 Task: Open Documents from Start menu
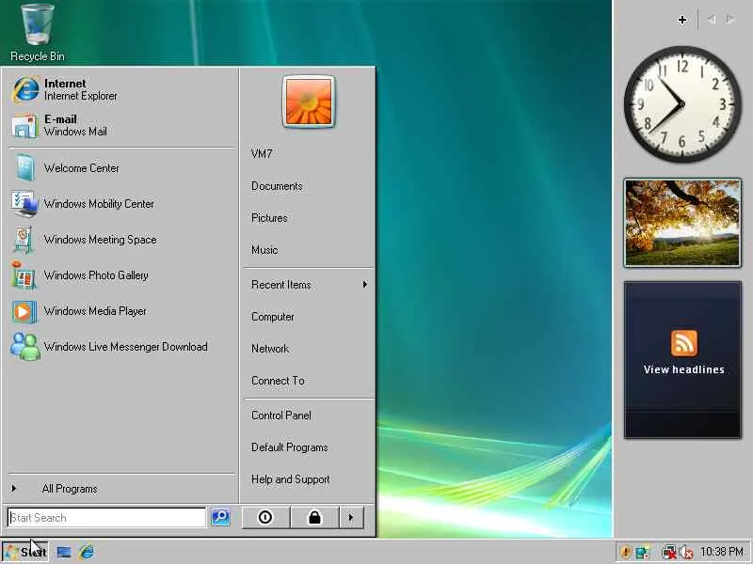coord(309,186)
